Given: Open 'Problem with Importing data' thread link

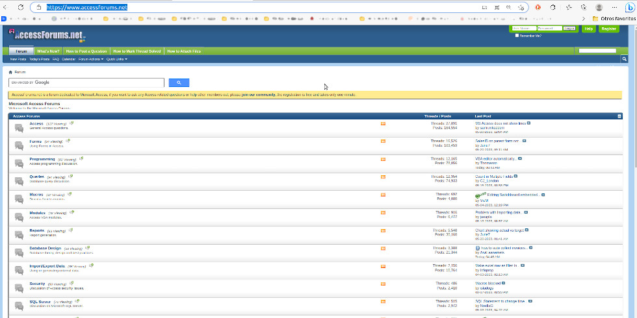Looking at the screenshot, I should click(x=499, y=212).
